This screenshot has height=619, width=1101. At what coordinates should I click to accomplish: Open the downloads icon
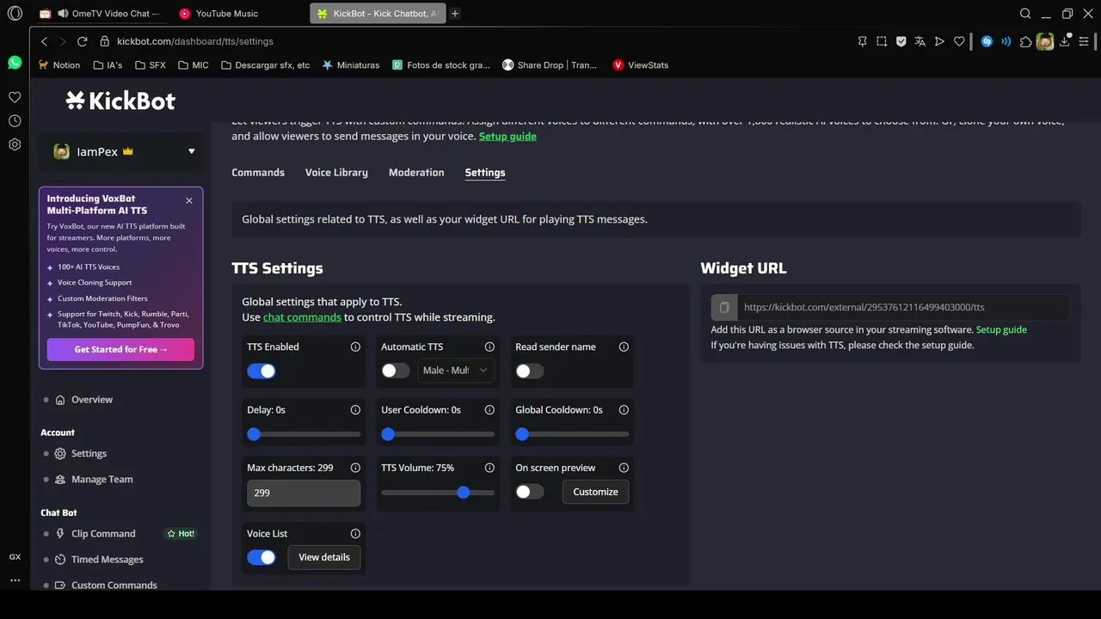click(1064, 41)
